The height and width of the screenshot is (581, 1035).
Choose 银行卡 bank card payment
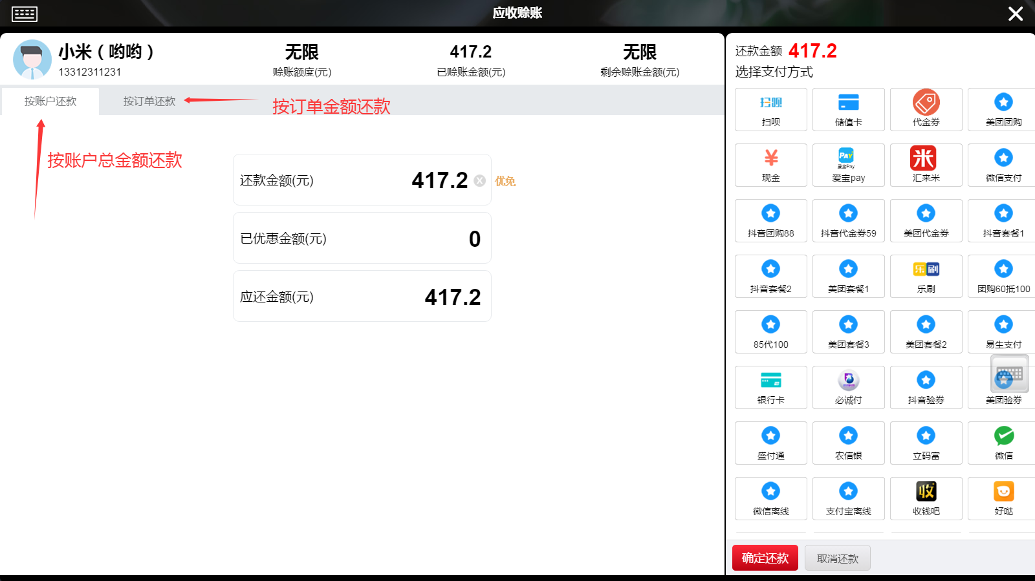coord(770,387)
